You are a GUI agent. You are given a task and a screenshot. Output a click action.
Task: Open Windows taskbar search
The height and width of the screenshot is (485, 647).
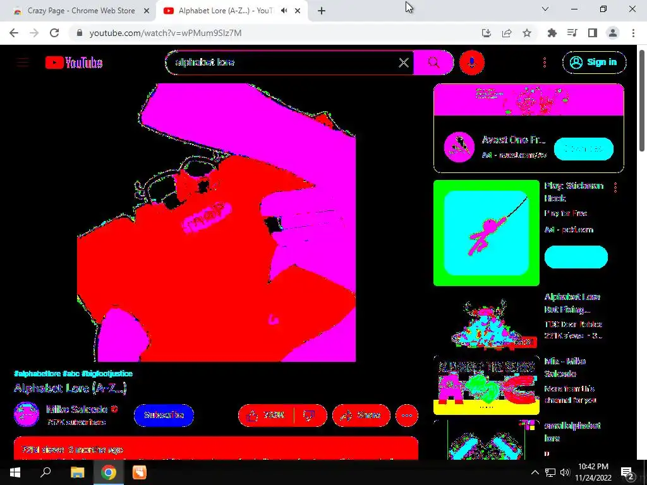tap(45, 472)
